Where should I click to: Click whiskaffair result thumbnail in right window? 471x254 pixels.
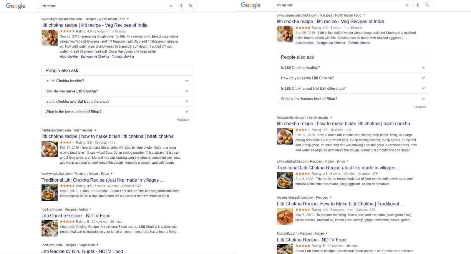point(285,180)
